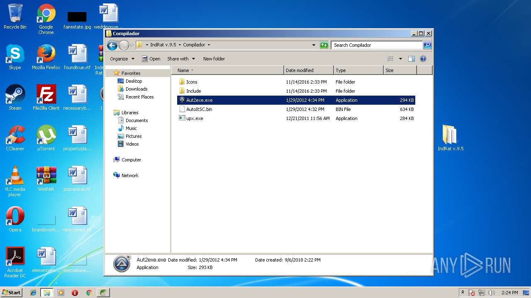Open the Start menu
The width and height of the screenshot is (531, 298).
coord(11,293)
